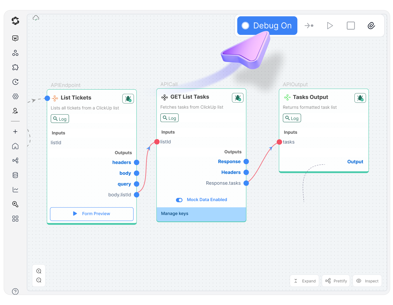Click the paperclip attachment icon
This screenshot has height=305, width=393.
(371, 26)
